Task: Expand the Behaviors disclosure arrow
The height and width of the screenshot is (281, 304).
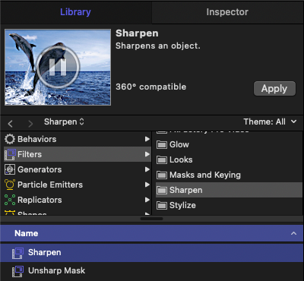Action: pos(147,139)
